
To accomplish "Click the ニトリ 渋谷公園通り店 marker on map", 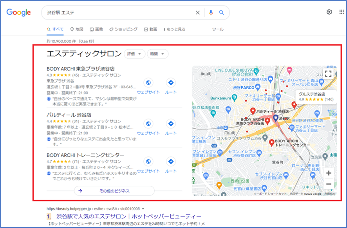I will point(270,79).
